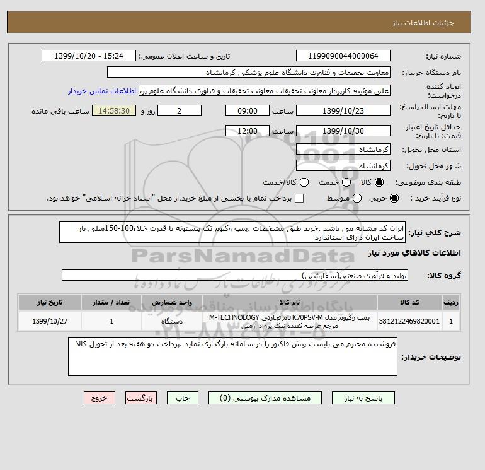This screenshot has width=485, height=470.
Task: Click the unit cell دستگاه
Action: point(172,321)
